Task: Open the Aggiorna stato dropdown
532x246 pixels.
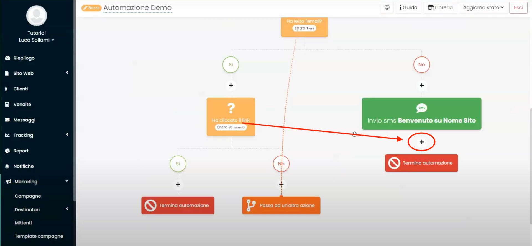Action: 483,7
